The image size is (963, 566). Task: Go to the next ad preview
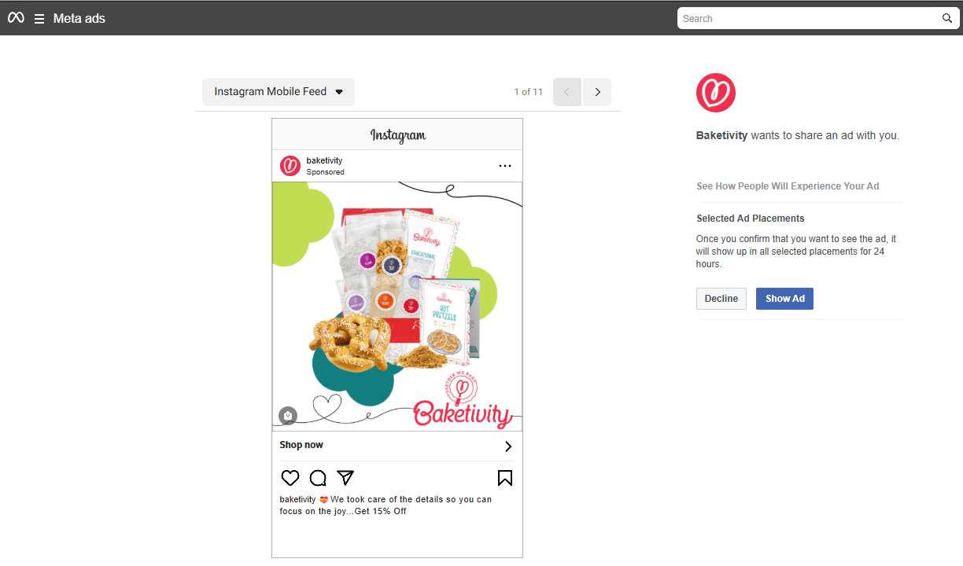tap(597, 92)
